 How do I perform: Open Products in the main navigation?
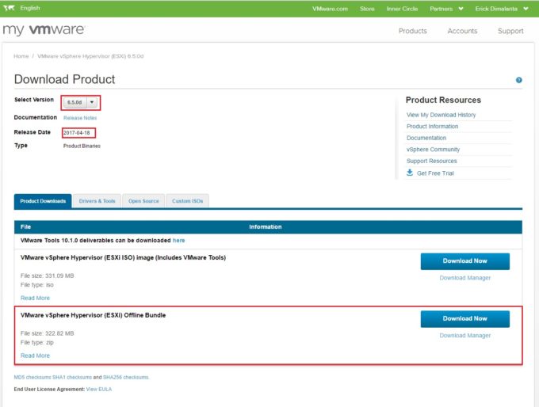point(412,31)
